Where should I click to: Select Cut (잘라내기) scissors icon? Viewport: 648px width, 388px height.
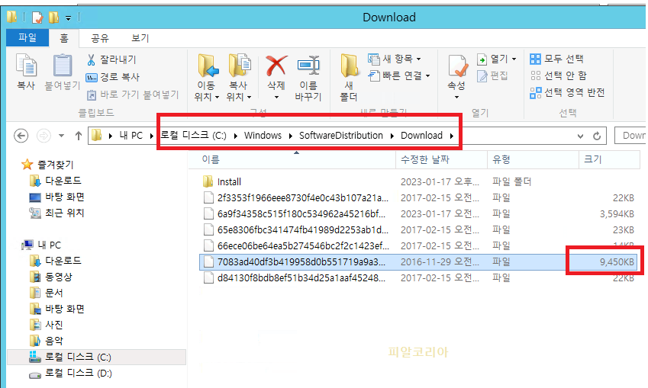[91, 60]
